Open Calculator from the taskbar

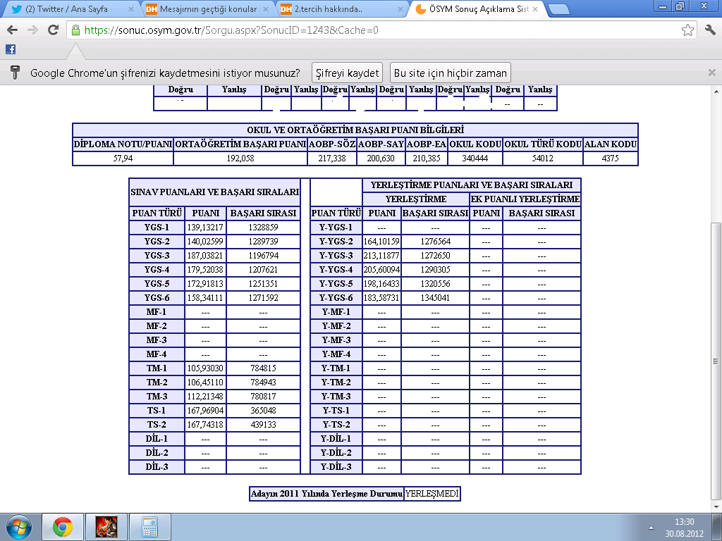click(150, 527)
